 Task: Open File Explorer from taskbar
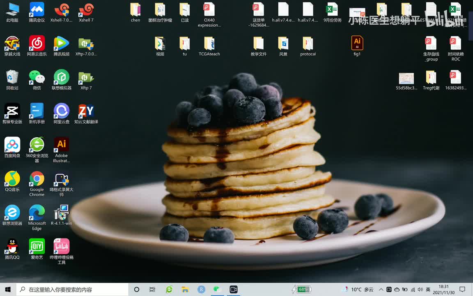(185, 289)
